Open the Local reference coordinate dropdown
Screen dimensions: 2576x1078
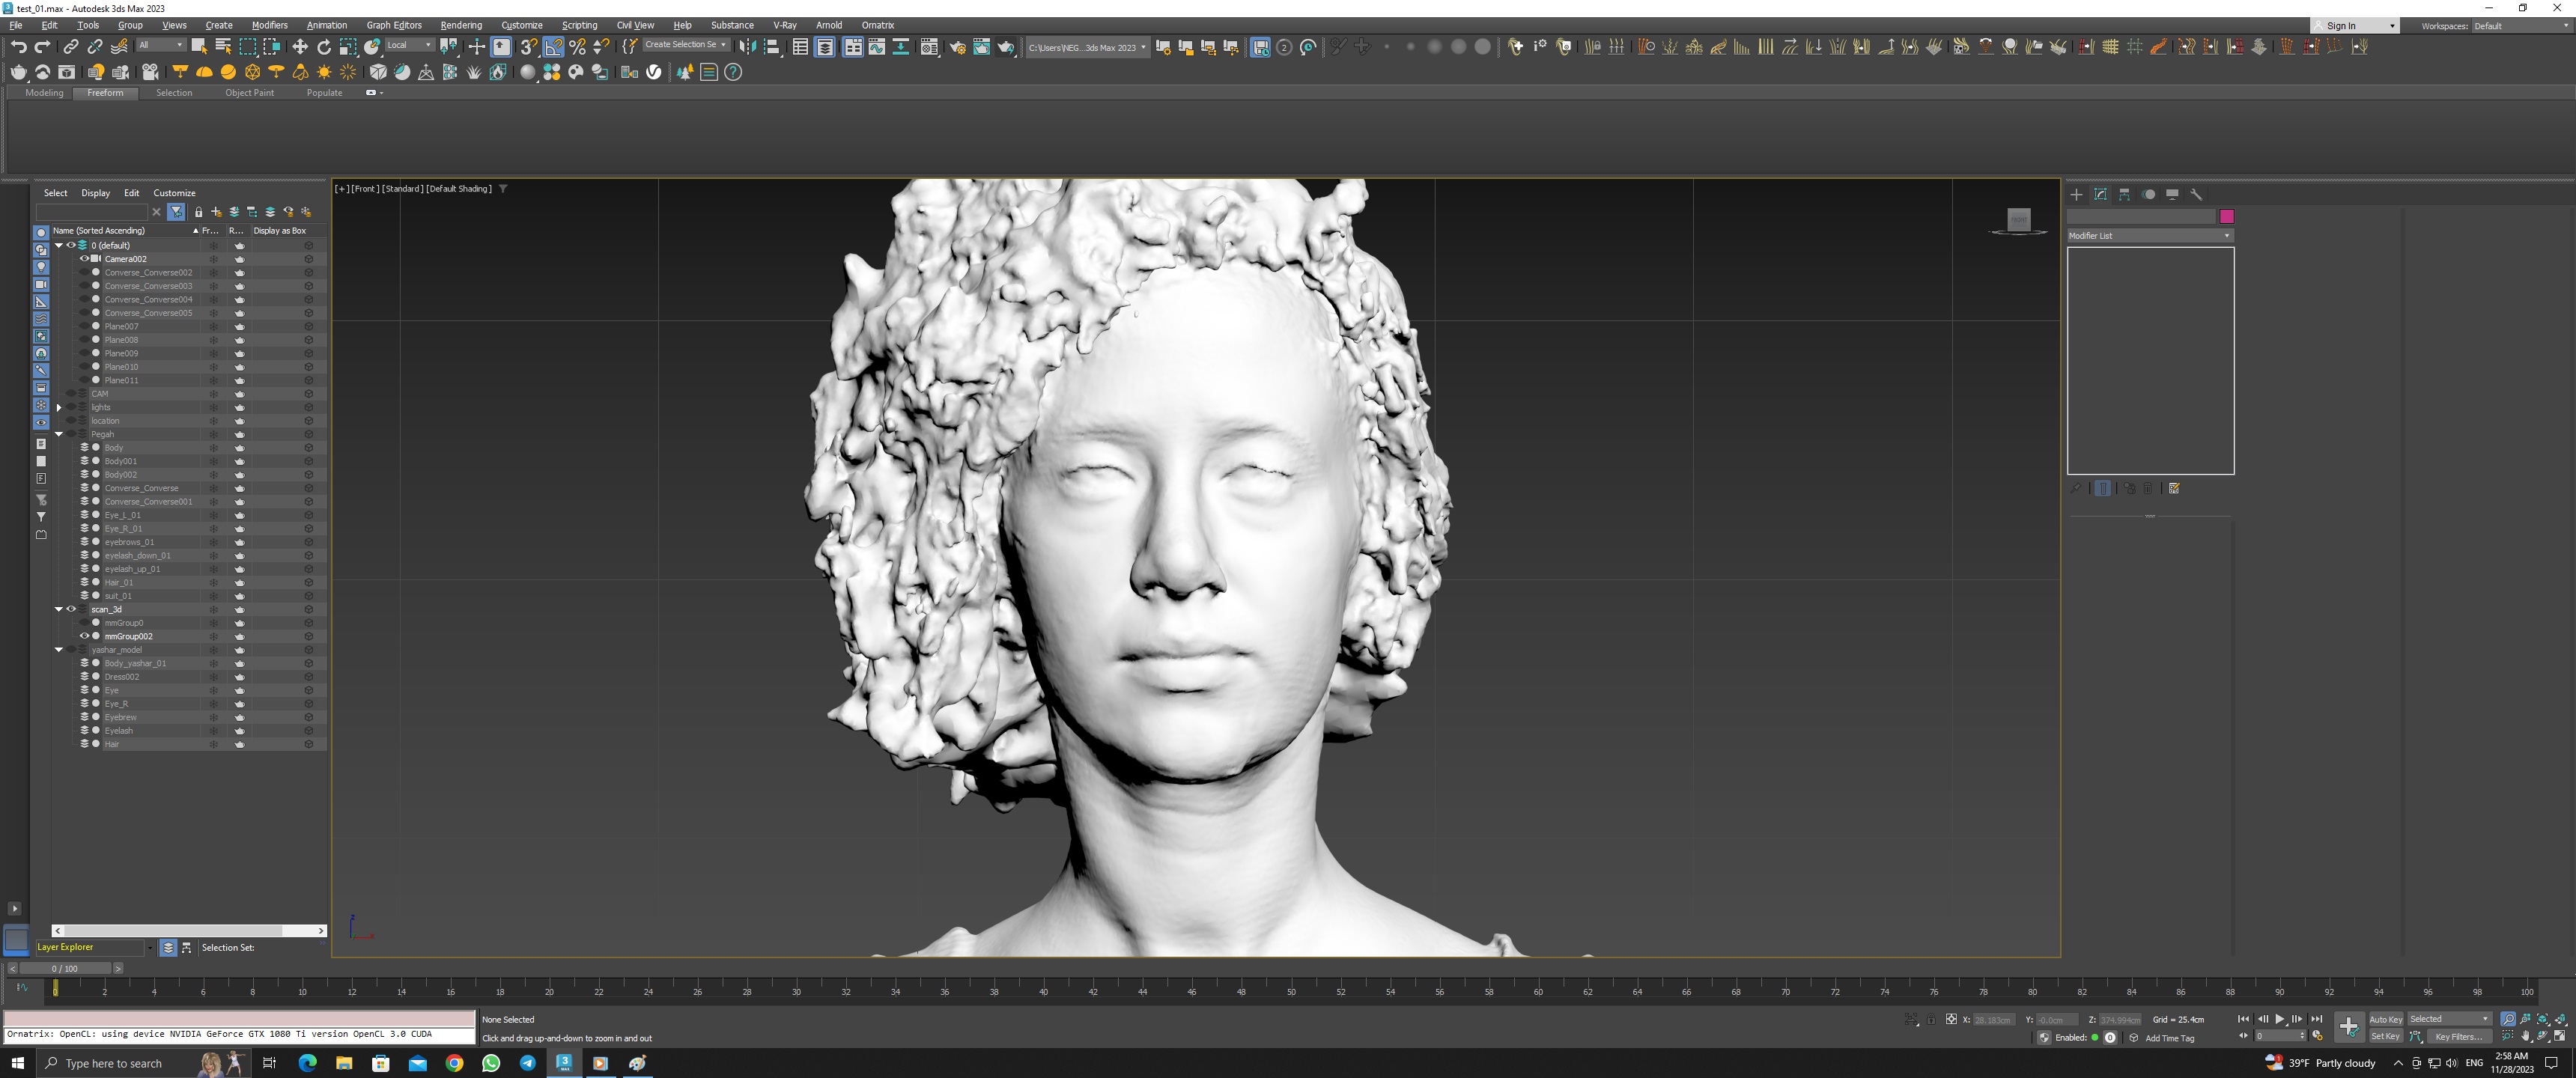[409, 45]
